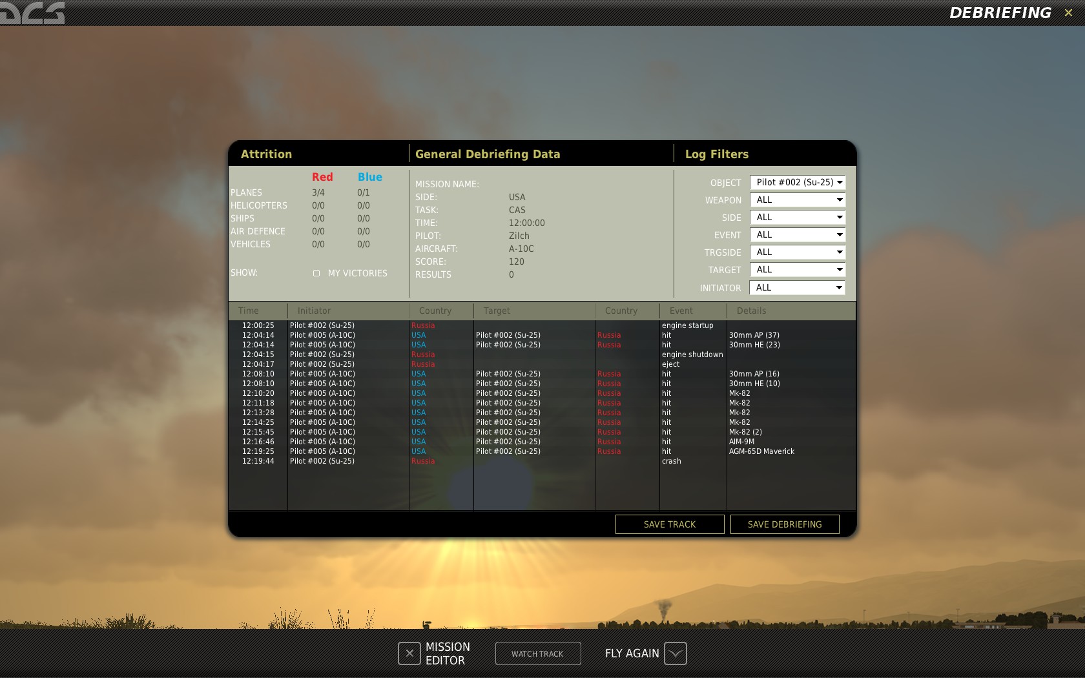Click the Aircraft value A-10C

click(x=521, y=249)
